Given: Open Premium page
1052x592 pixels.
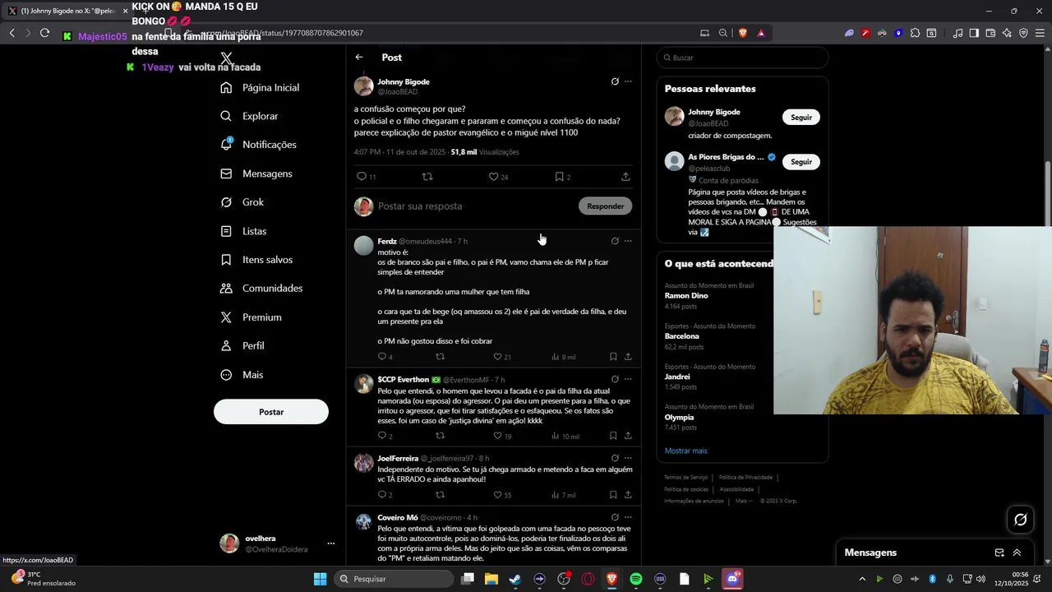Looking at the screenshot, I should point(251,317).
